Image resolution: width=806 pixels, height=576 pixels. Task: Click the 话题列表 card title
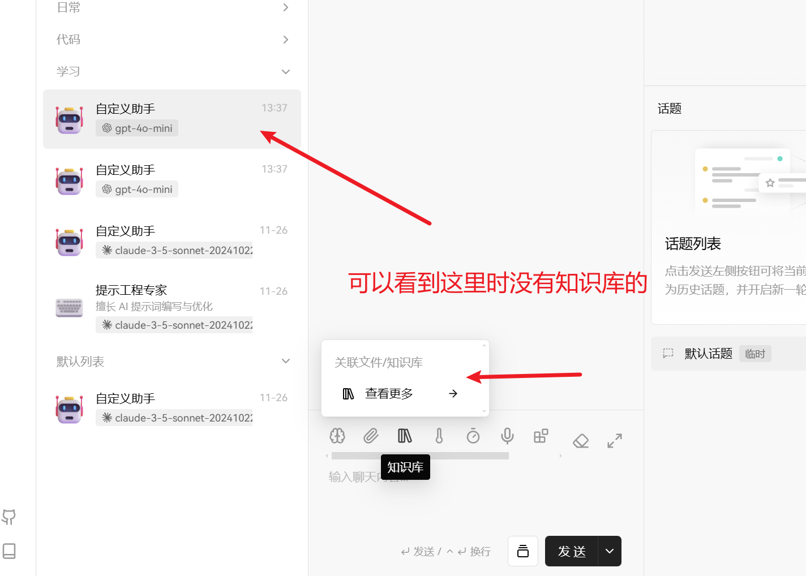pos(693,244)
